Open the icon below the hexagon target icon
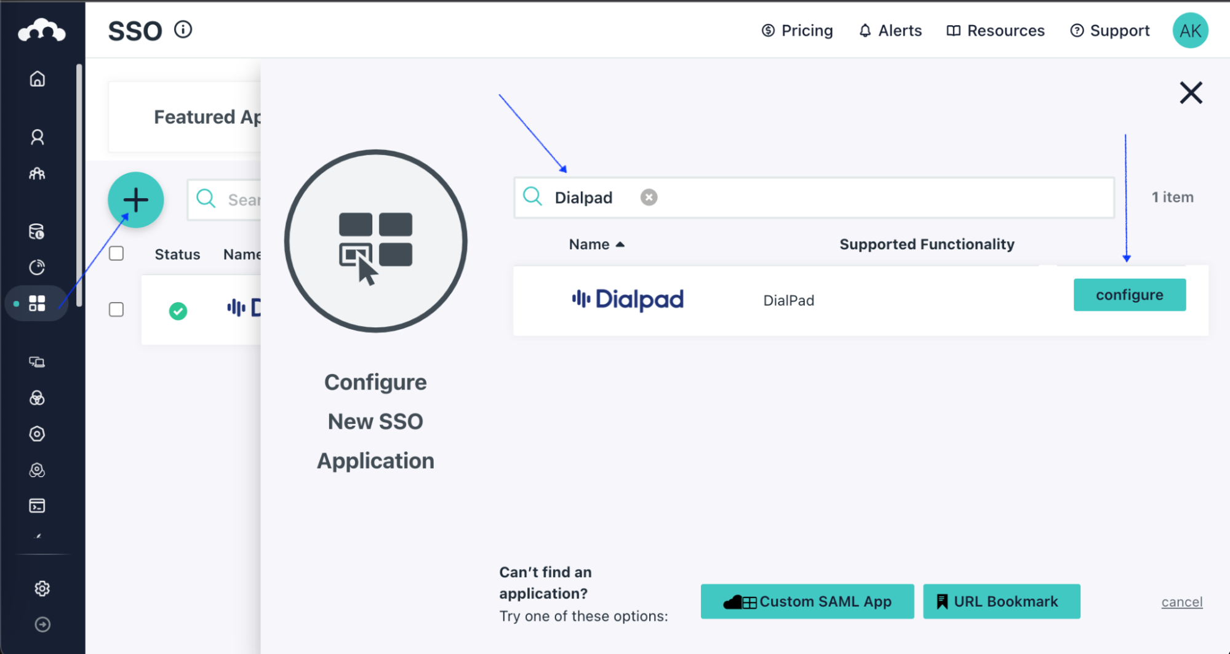Screen dimensions: 1230x654 [37, 470]
